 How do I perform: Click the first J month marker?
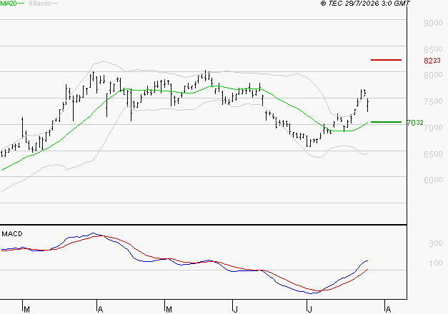(235, 310)
